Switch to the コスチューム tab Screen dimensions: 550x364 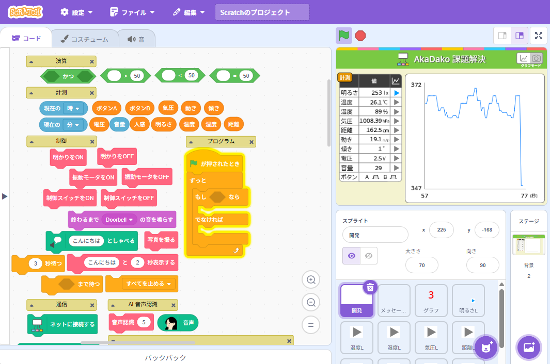point(84,39)
